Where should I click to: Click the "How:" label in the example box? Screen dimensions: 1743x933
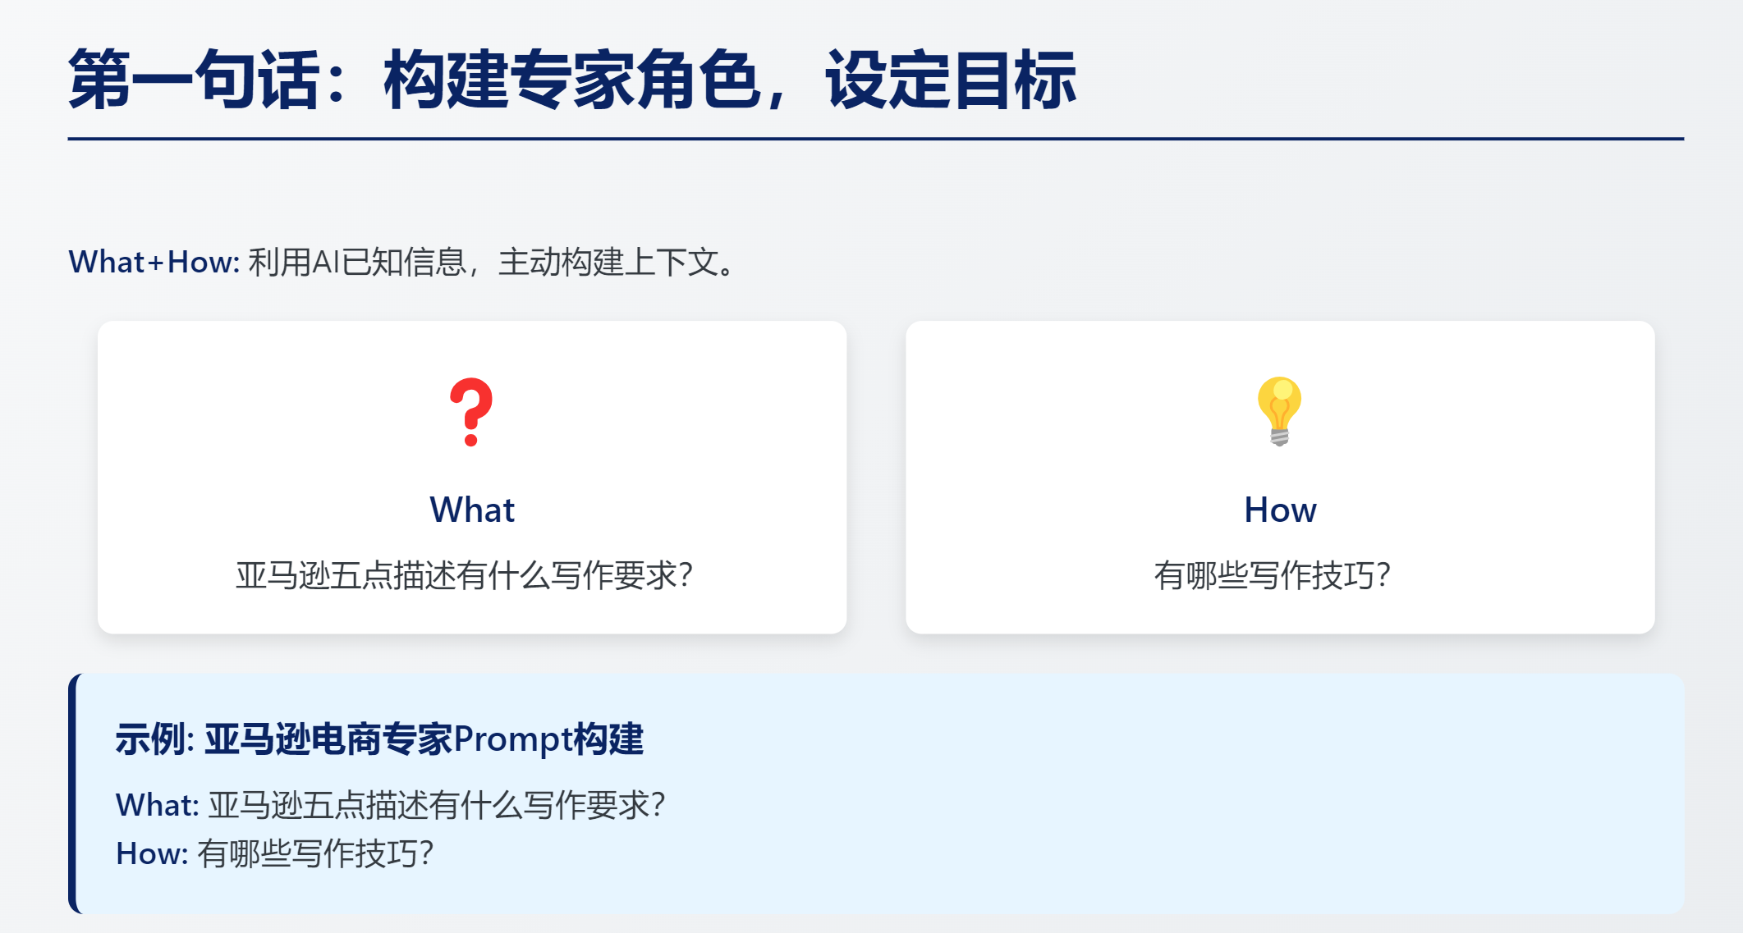(152, 854)
